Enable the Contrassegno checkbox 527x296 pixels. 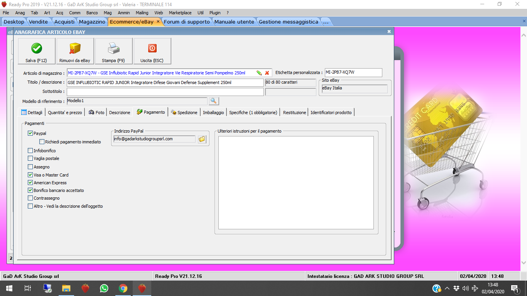coord(30,198)
